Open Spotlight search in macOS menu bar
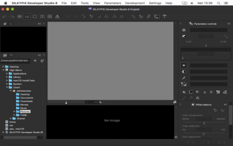This screenshot has height=146, width=233. tap(219, 3)
